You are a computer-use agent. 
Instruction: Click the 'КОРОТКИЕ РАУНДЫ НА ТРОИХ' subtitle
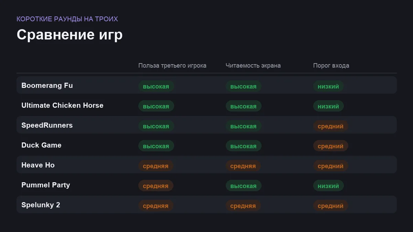(67, 19)
